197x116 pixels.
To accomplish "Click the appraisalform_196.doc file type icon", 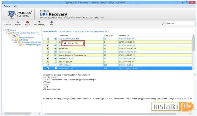I will 56,39.
